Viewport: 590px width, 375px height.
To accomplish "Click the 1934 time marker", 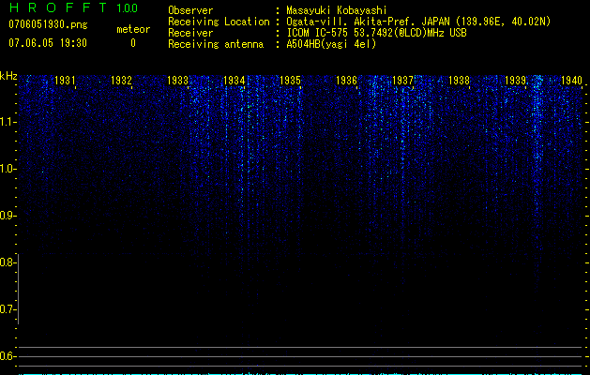I will [234, 80].
